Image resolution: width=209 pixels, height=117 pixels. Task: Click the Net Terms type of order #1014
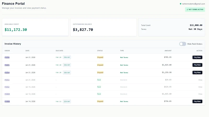coord(124,73)
